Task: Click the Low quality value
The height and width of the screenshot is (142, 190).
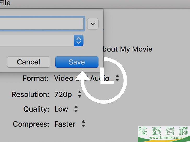Action: pyautogui.click(x=61, y=109)
